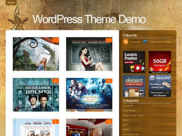Open the testing category
The height and width of the screenshot is (136, 182).
pyautogui.click(x=126, y=129)
